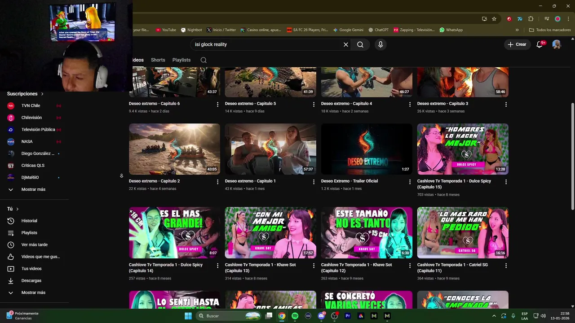The image size is (575, 323).
Task: Open Nightbot bookmark
Action: point(191,30)
